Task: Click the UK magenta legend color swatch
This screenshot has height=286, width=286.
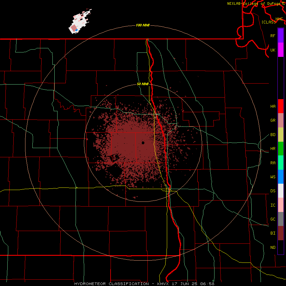Action: (281, 50)
